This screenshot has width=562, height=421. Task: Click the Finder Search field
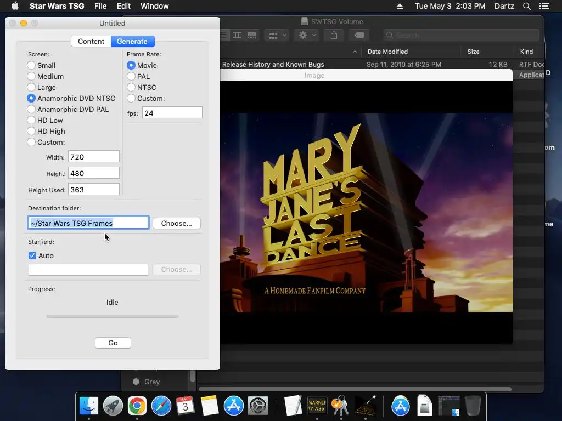461,35
